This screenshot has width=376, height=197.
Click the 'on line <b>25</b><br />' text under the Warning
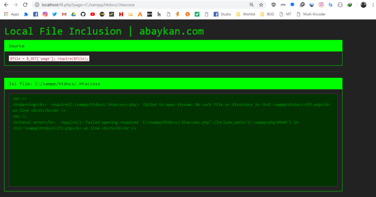(39, 111)
